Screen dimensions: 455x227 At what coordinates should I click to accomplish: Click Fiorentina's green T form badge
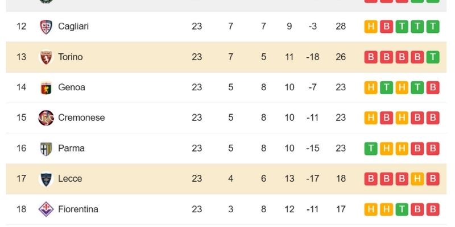402,209
